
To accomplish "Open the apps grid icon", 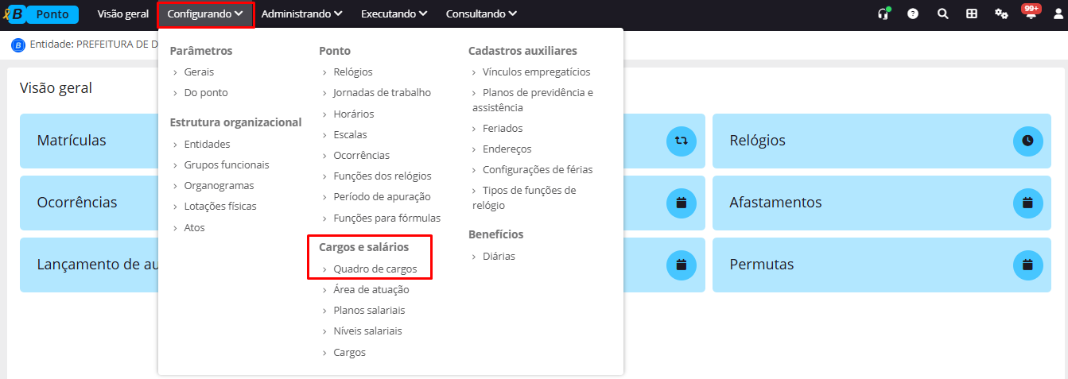I will point(972,14).
